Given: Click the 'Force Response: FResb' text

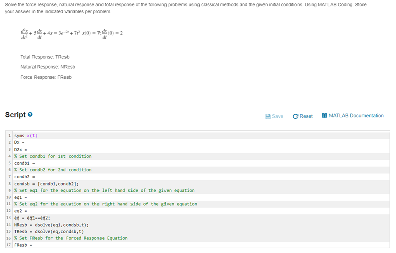Looking at the screenshot, I should click(x=46, y=77).
